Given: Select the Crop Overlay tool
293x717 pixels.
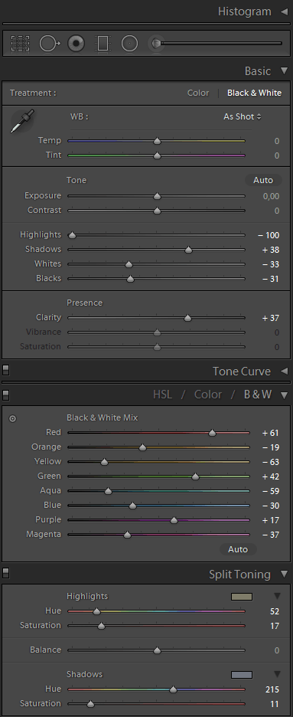Looking at the screenshot, I should 20,44.
